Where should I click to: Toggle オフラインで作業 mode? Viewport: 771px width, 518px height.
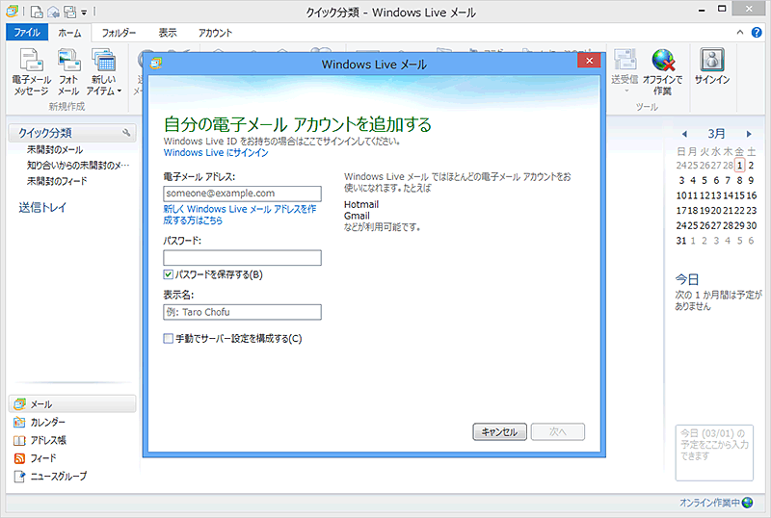coord(662,72)
